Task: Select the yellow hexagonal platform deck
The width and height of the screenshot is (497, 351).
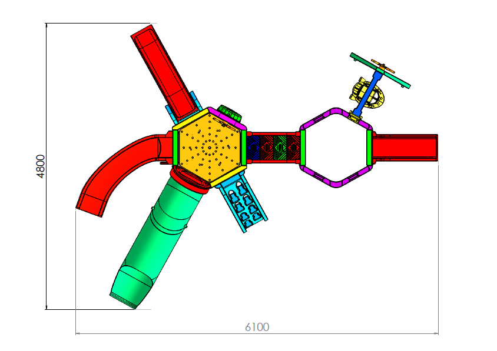Action: coord(210,148)
